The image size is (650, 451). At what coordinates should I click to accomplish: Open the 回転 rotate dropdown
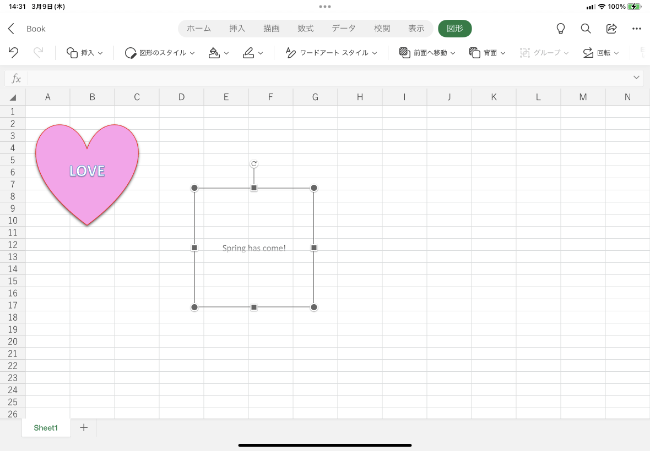[600, 53]
